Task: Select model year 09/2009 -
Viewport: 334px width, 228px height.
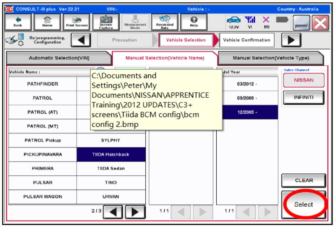Action: coord(250,98)
